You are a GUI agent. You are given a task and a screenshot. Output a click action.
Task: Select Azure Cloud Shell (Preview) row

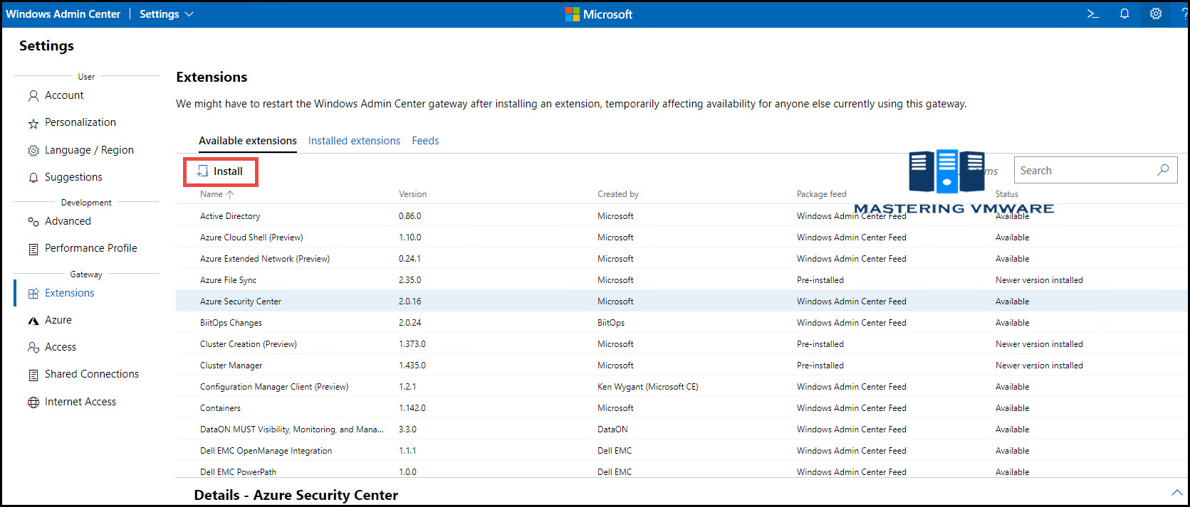point(682,237)
